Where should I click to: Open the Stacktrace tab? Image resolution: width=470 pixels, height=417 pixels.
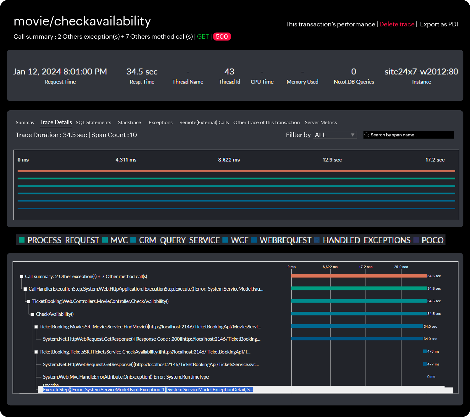tap(129, 123)
